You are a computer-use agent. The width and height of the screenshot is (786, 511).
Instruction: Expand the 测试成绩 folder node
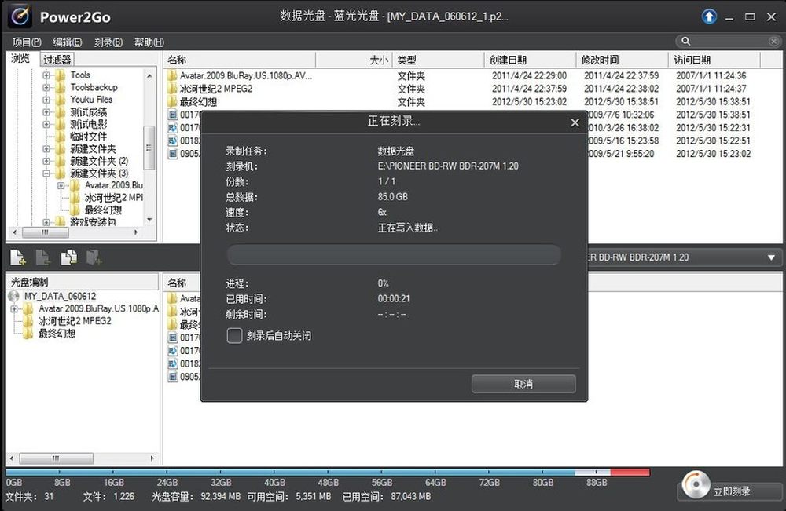[x=46, y=112]
